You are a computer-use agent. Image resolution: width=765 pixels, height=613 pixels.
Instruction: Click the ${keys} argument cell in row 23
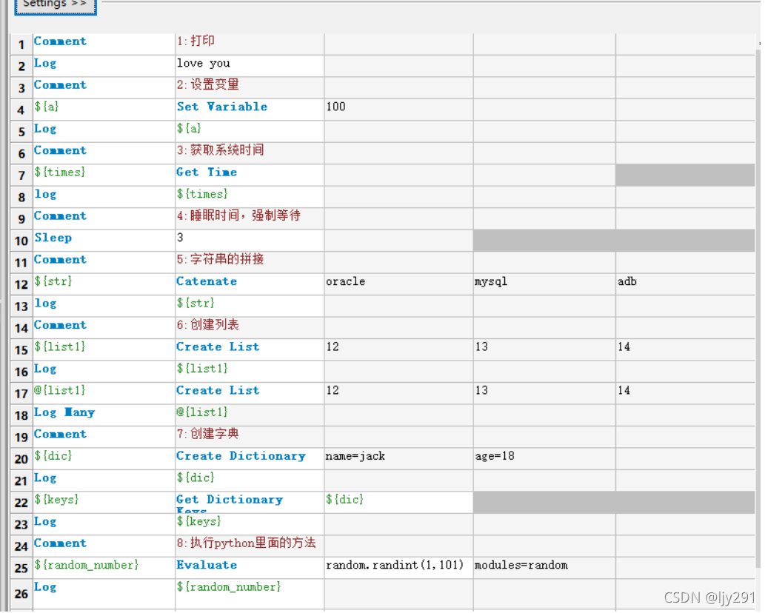(250, 524)
